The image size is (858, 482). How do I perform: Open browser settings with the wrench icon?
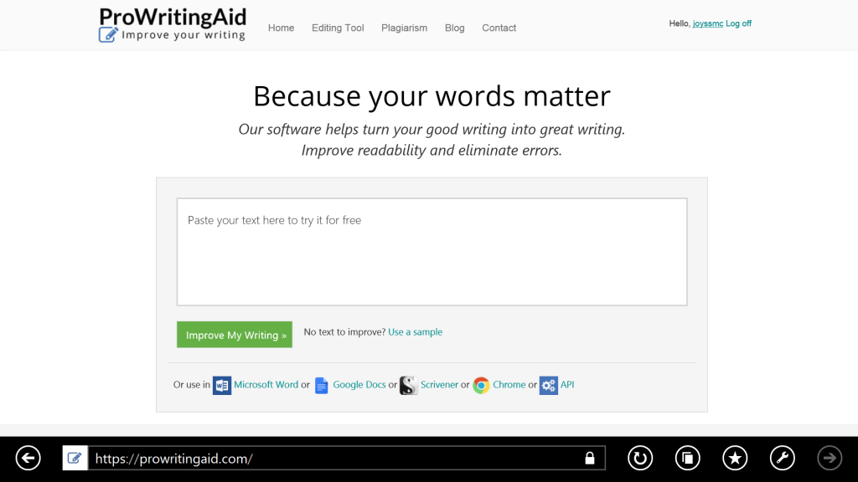782,458
